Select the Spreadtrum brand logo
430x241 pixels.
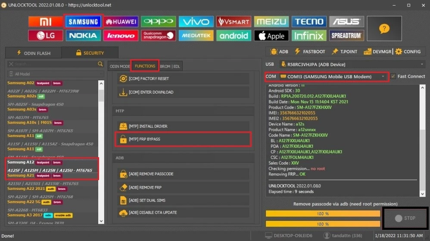[347, 36]
